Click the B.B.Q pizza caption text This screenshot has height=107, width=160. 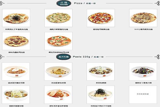coord(143,29)
